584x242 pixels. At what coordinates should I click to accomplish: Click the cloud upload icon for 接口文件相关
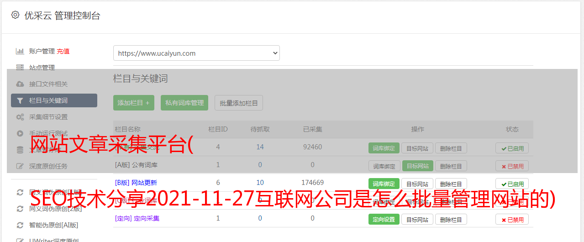20,84
